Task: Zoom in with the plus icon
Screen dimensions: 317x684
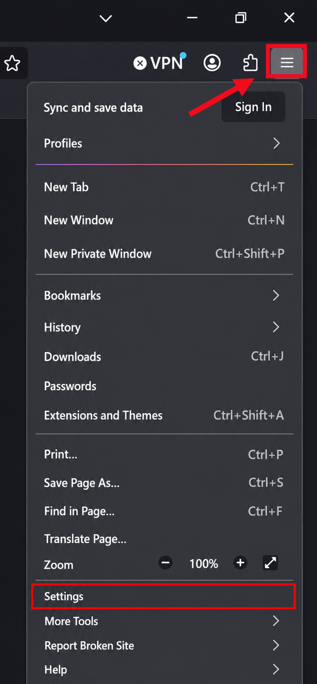Action: (x=240, y=563)
